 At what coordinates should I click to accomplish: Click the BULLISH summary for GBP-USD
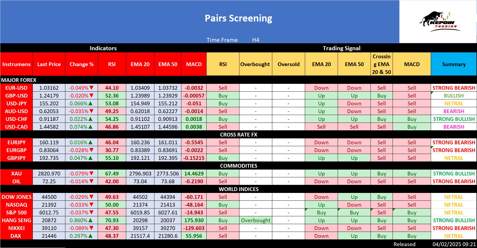click(454, 96)
